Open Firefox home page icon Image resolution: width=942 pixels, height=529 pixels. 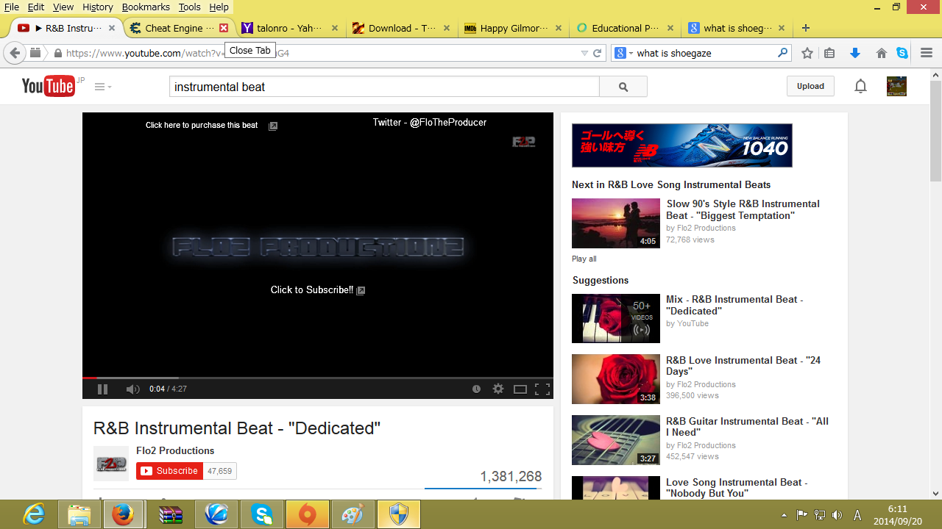pyautogui.click(x=881, y=53)
